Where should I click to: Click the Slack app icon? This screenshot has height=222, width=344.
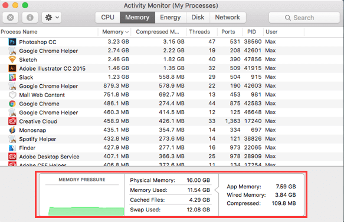click(12, 77)
